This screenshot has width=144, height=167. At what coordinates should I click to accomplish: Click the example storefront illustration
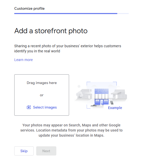click(x=101, y=95)
